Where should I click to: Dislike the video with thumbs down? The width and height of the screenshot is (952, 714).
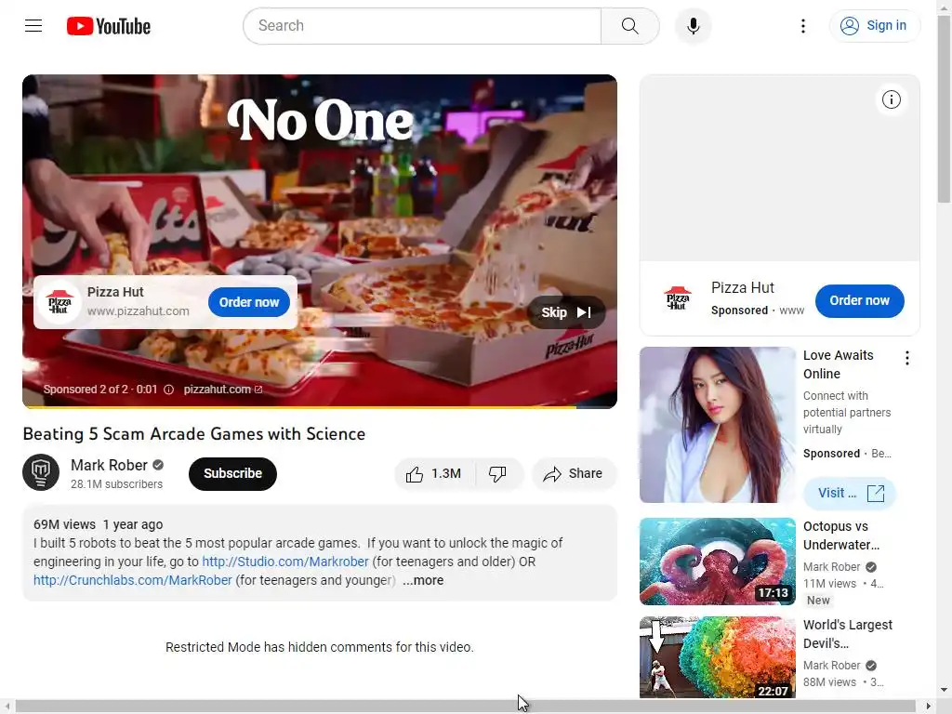point(498,473)
